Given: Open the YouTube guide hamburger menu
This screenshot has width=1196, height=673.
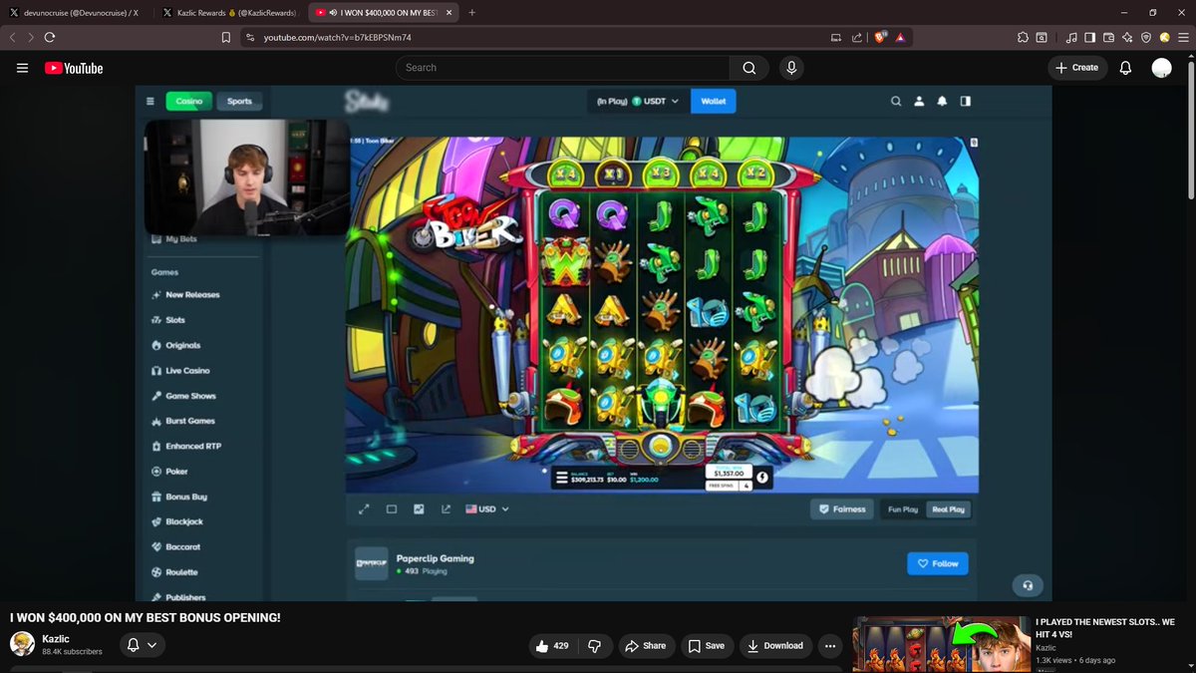Looking at the screenshot, I should point(22,68).
